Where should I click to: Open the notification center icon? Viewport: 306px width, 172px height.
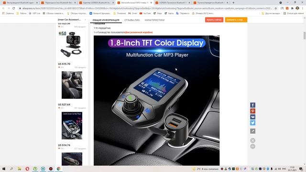(301, 169)
